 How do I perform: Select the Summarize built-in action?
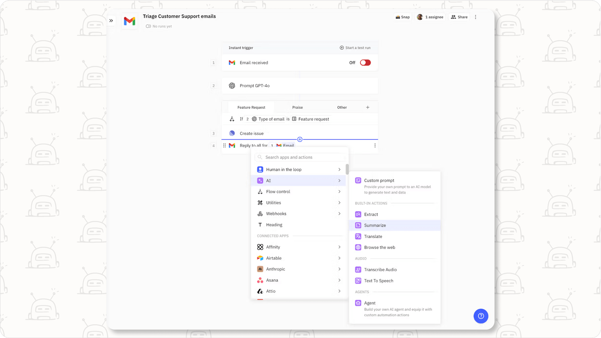coord(375,225)
